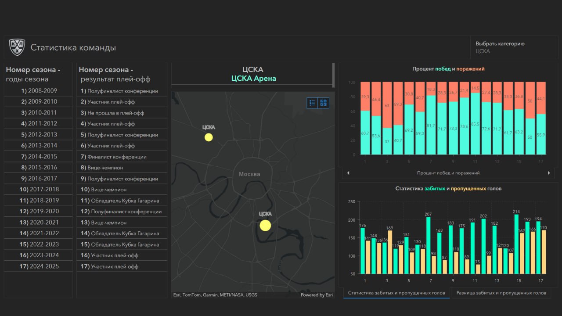Select season 4) 2011-2012
The height and width of the screenshot is (316, 562).
coord(39,124)
